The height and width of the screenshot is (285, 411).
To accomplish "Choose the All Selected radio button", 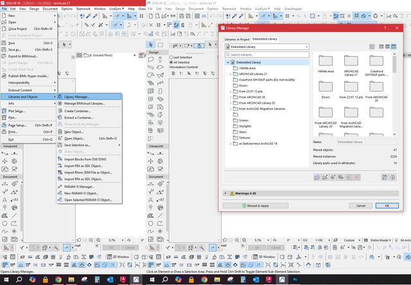I will click(x=171, y=62).
